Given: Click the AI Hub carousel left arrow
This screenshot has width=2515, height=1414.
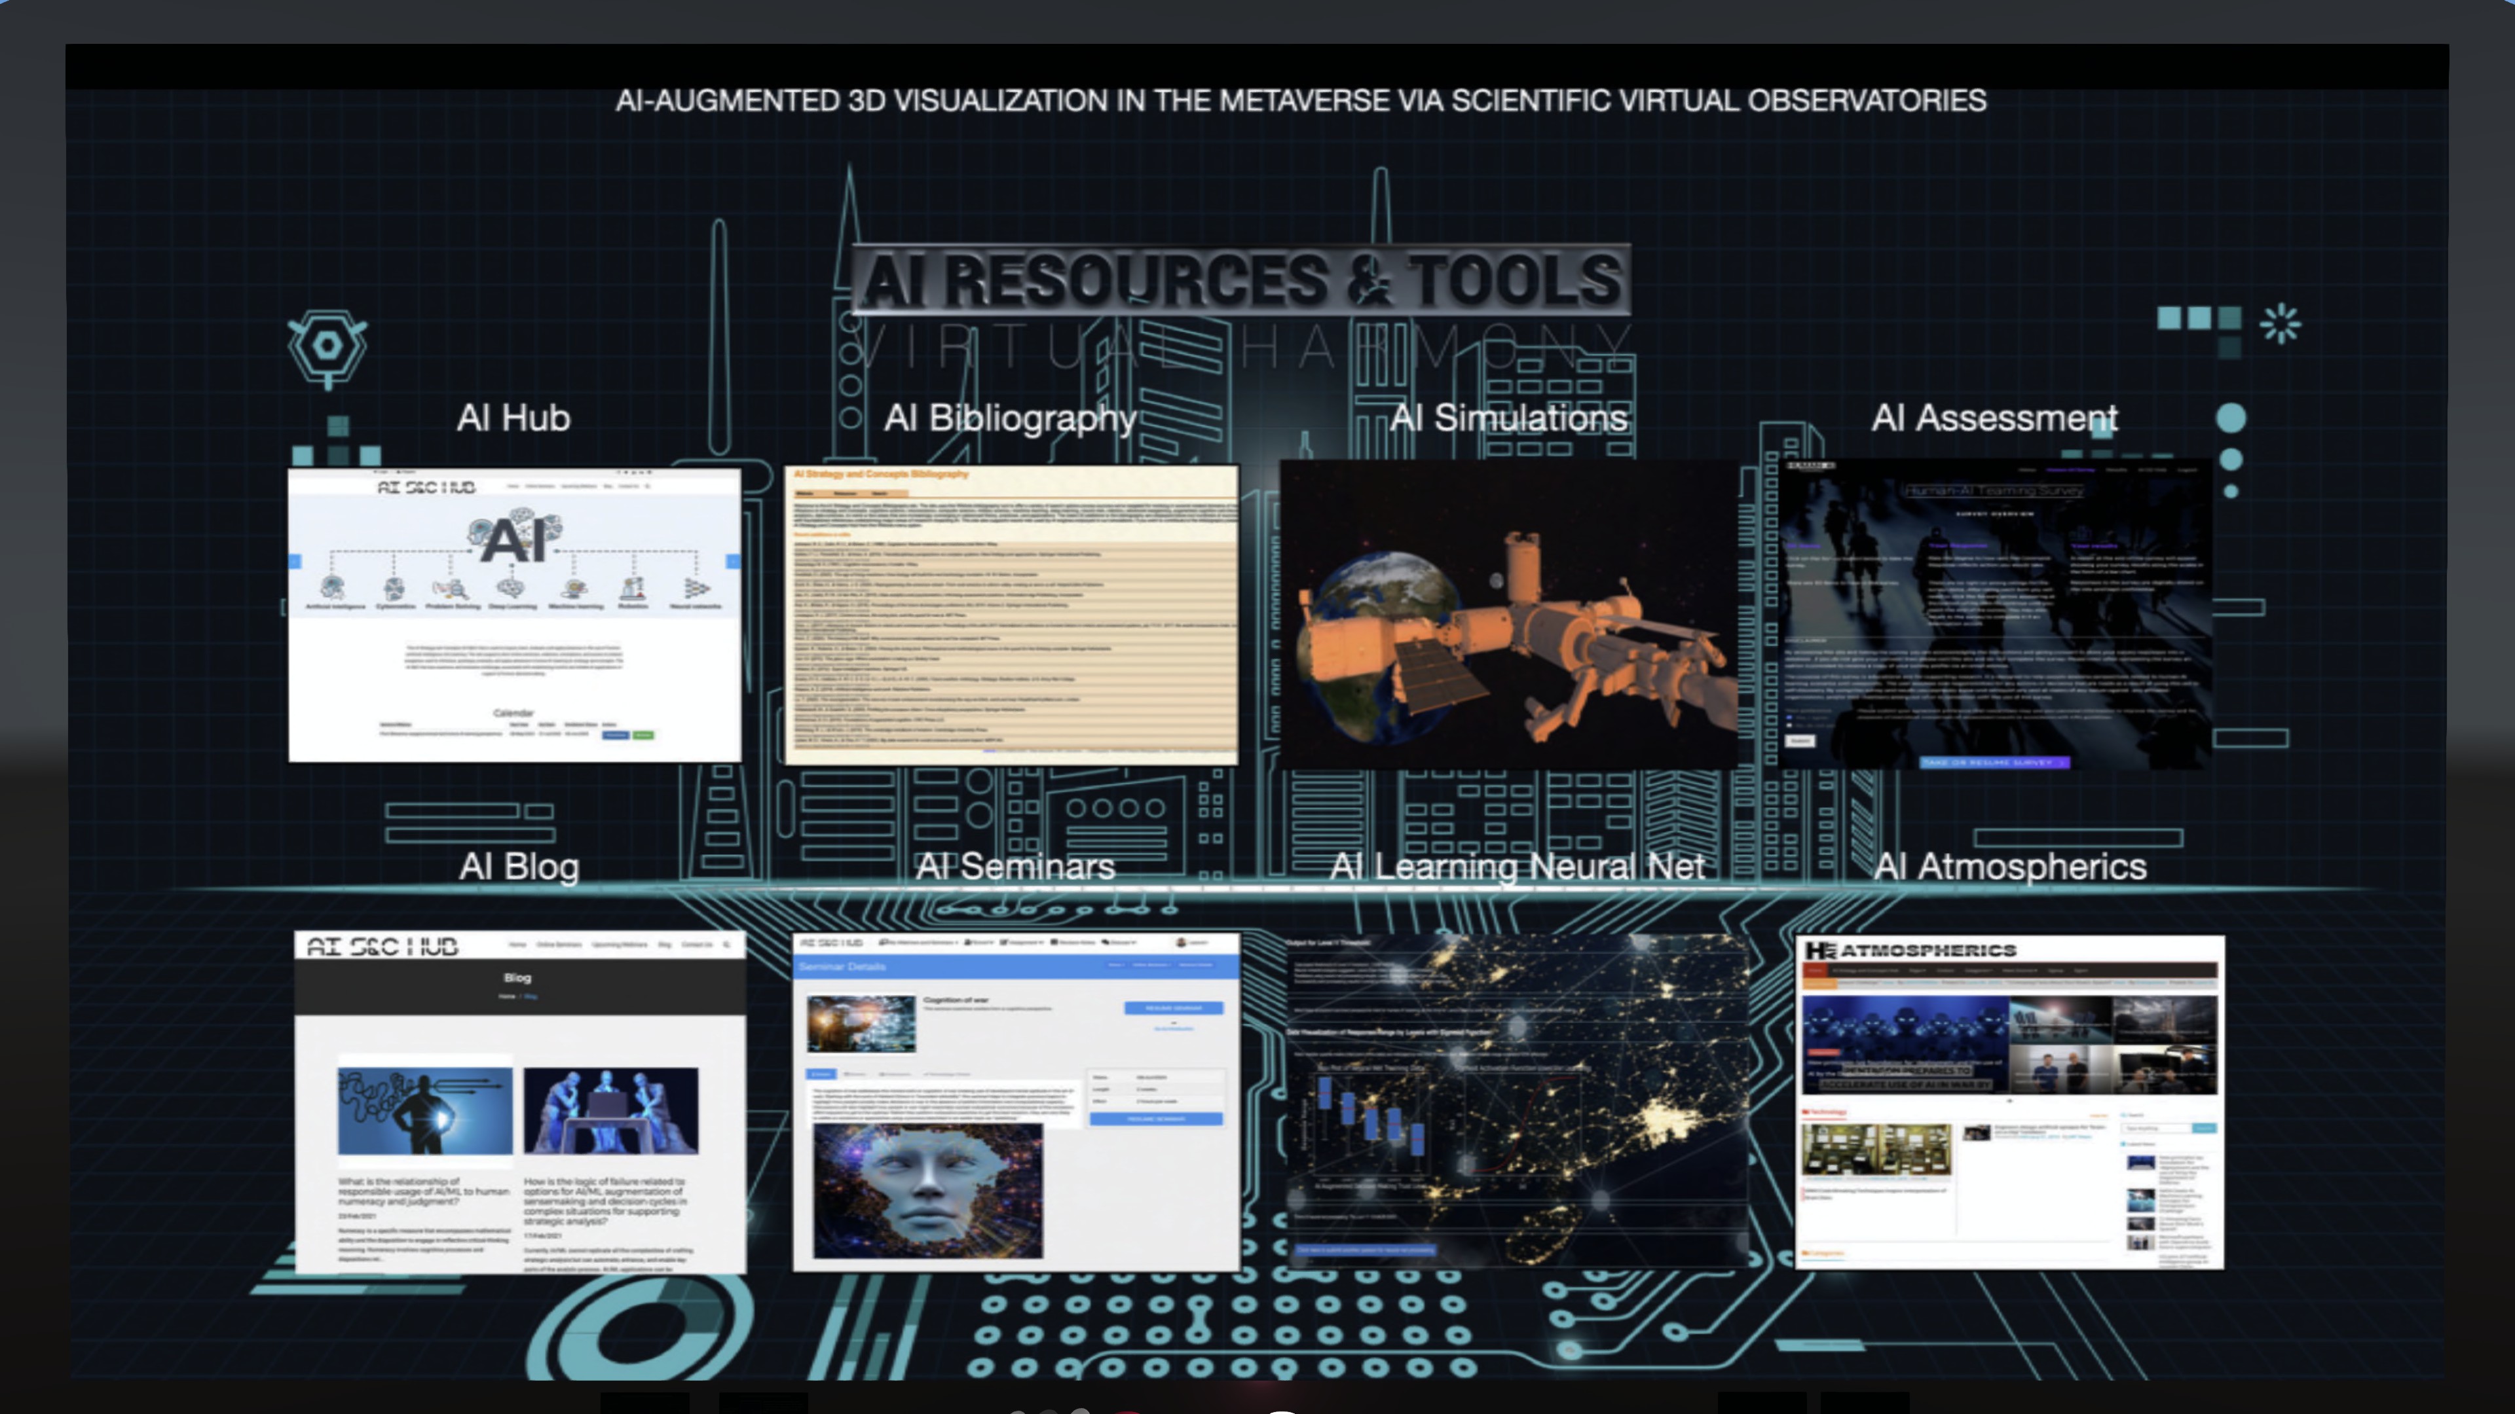Looking at the screenshot, I should 296,561.
